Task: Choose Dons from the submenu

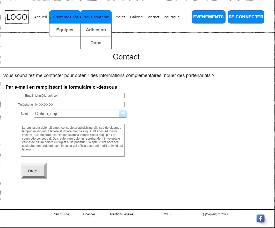Action: 96,43
